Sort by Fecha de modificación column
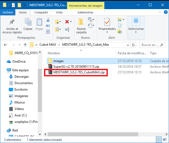 pyautogui.click(x=132, y=53)
